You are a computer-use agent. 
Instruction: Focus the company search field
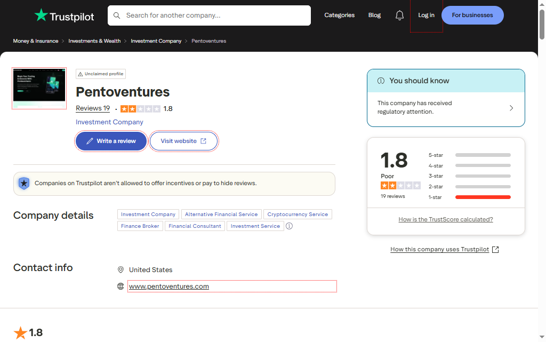coord(213,15)
